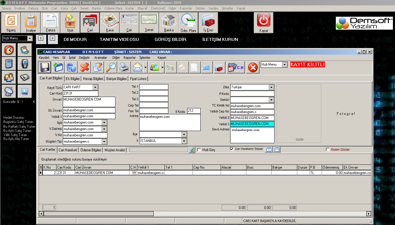Edit record with pencil notepad icon

pos(97,67)
